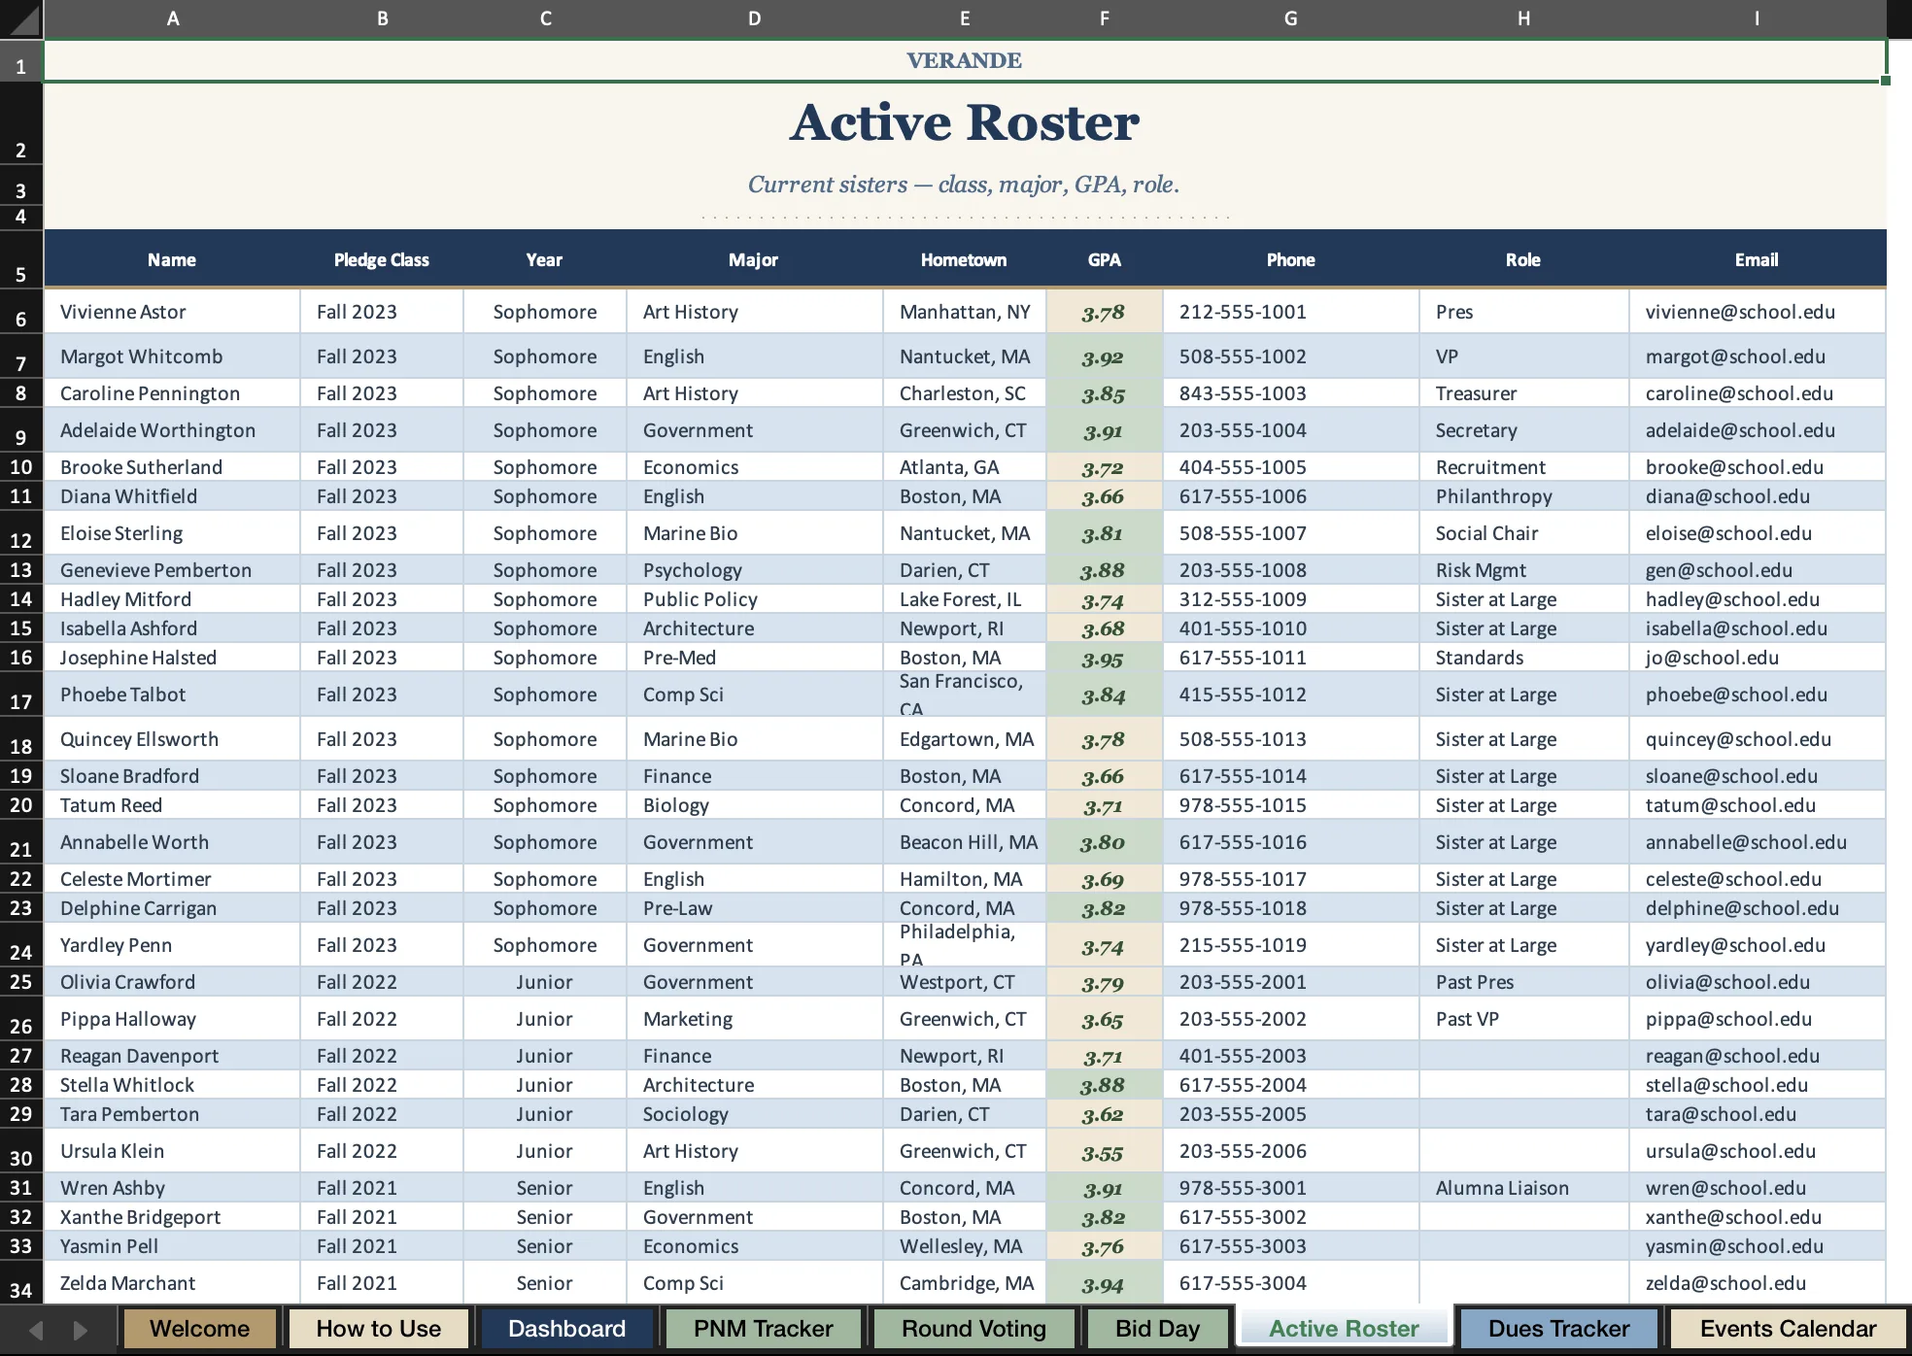The width and height of the screenshot is (1912, 1356).
Task: Click Ursula Klein's GPA 3.55 cell
Action: 1105,1151
